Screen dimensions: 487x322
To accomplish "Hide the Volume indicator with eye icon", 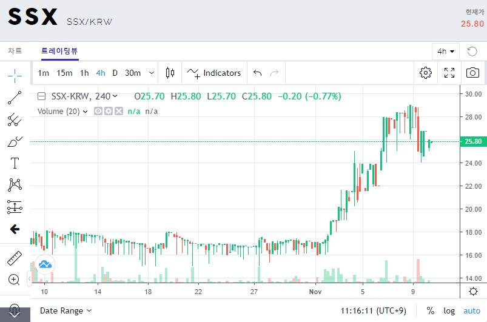I will point(98,111).
